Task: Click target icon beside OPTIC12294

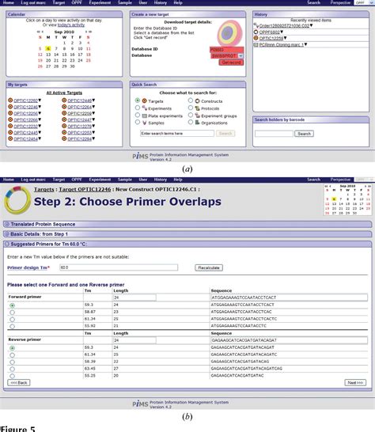Action: point(64,138)
